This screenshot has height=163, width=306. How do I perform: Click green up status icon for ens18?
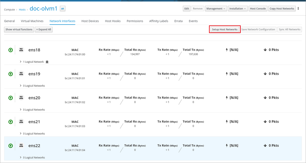(11, 50)
